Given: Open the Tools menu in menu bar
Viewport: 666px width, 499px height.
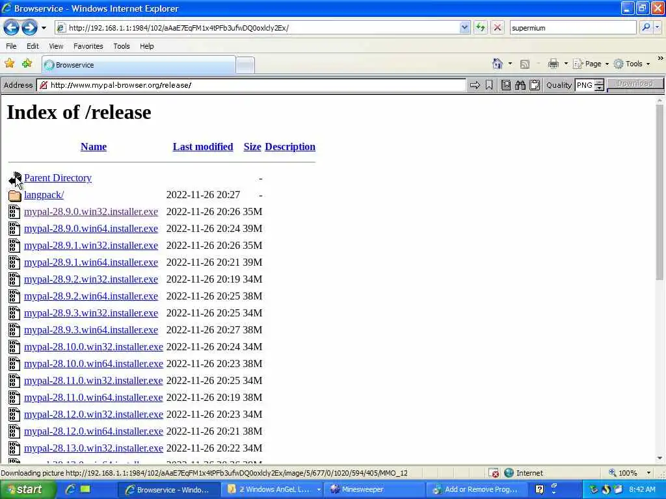Looking at the screenshot, I should [x=122, y=46].
